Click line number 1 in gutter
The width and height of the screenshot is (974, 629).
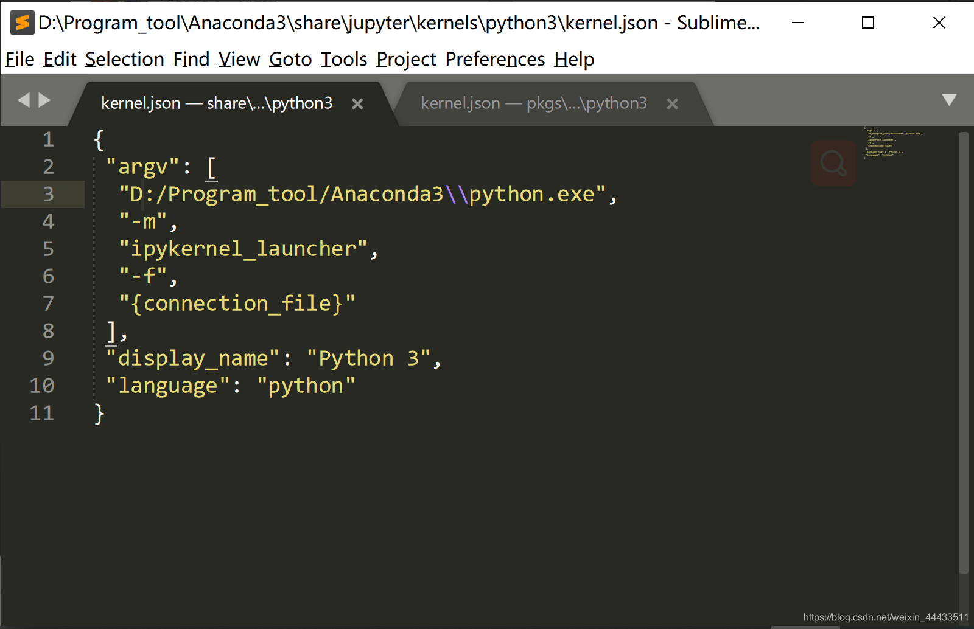[x=48, y=140]
